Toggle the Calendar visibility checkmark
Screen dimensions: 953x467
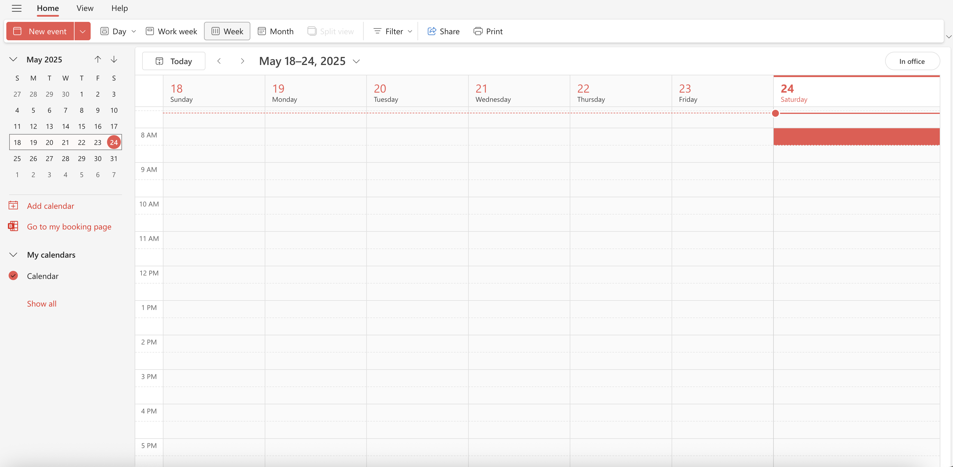pos(13,276)
